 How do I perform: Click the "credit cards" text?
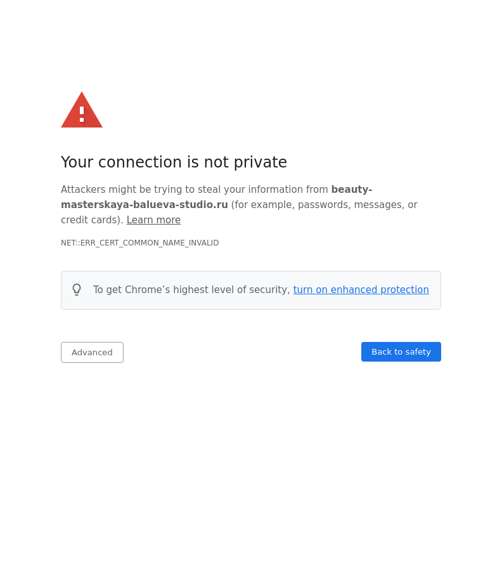tap(91, 220)
